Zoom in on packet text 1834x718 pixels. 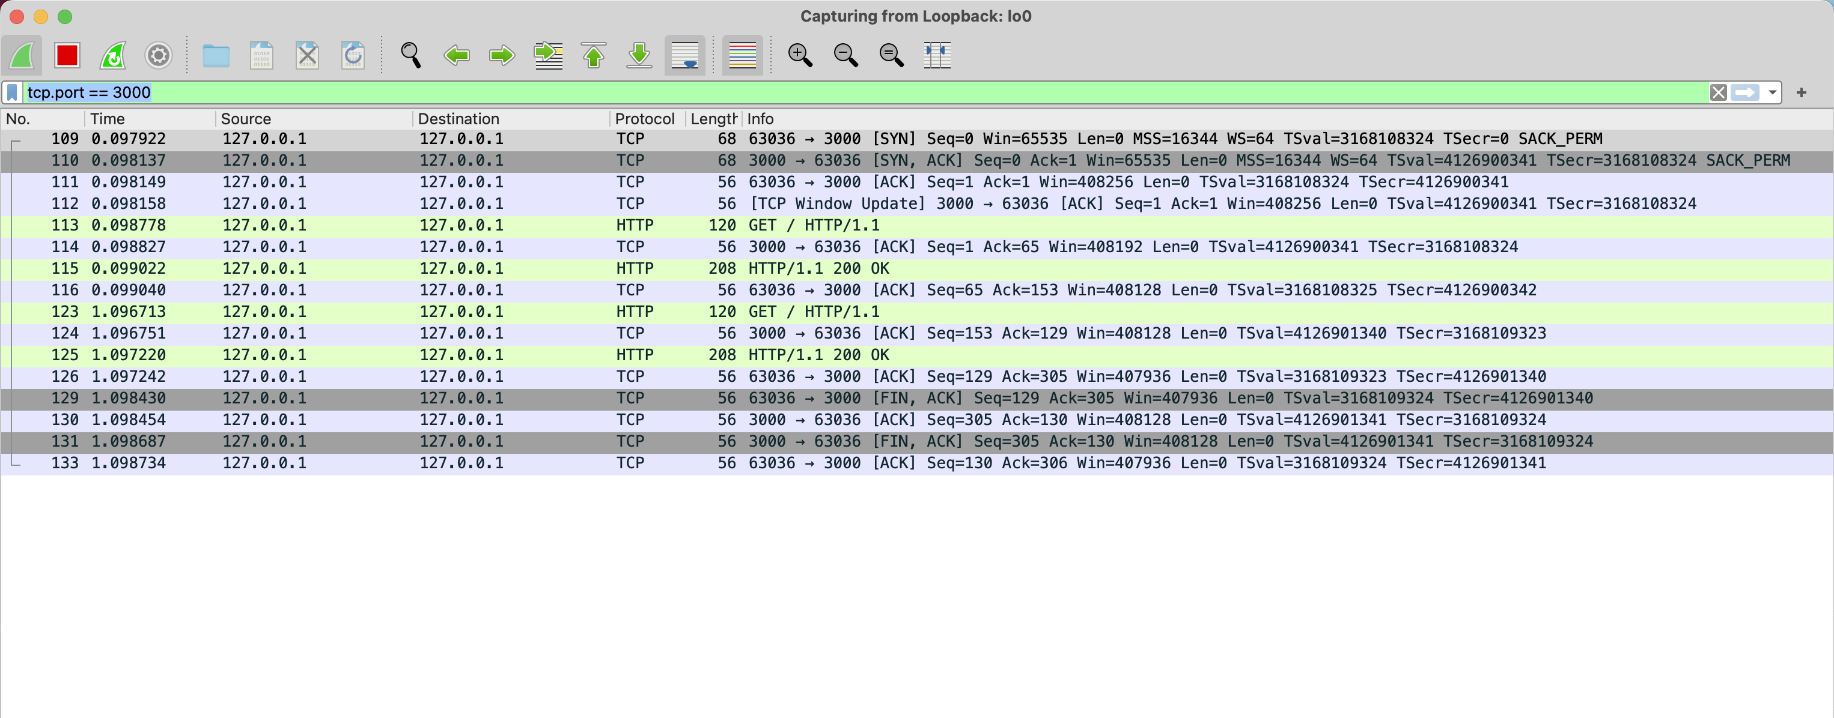800,55
